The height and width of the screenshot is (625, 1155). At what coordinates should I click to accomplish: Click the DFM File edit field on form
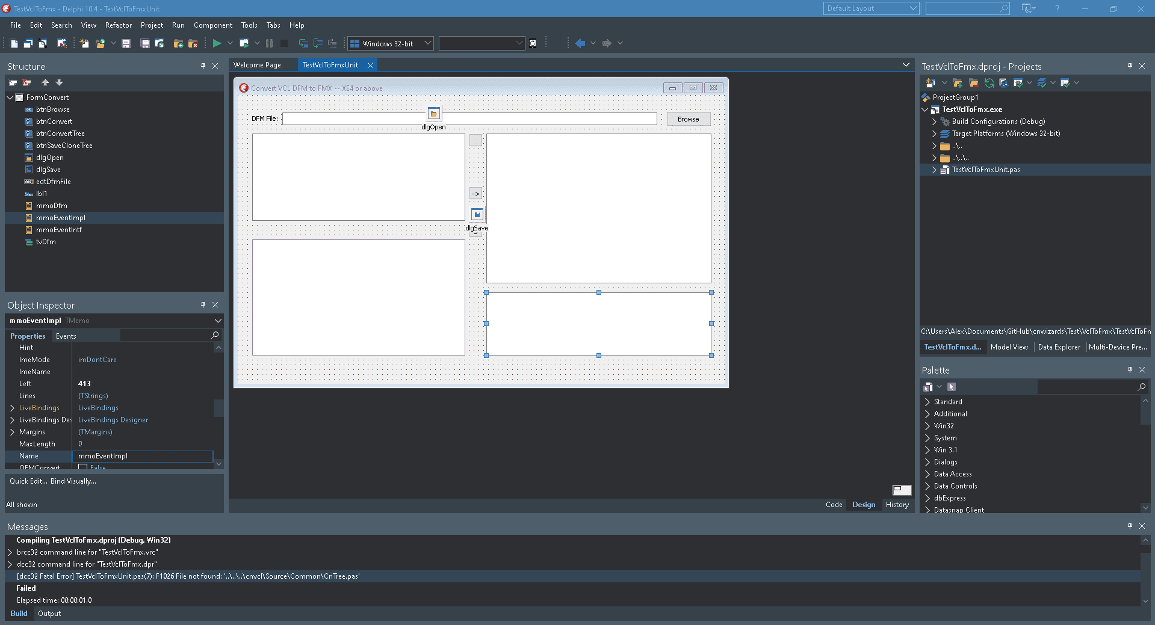469,119
